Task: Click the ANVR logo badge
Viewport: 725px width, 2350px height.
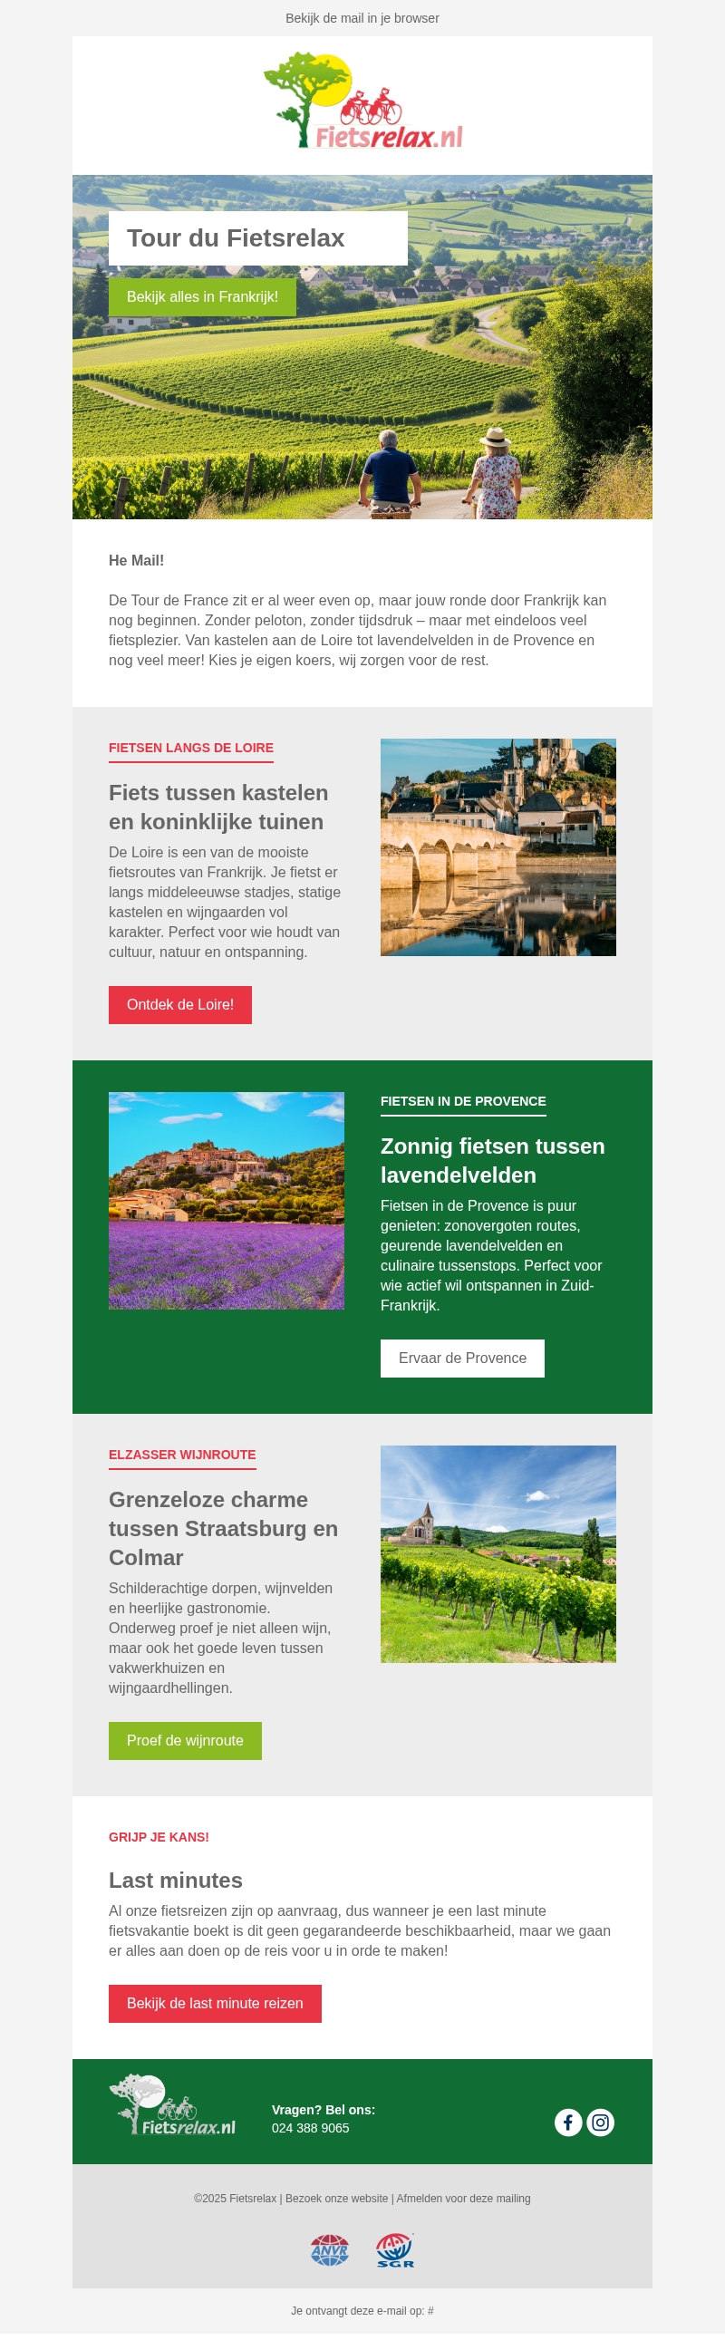Action: coord(329,2249)
